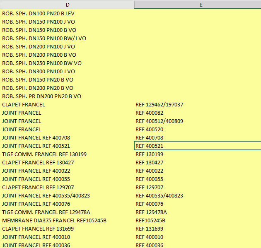Screen dimensions: 261x248
Task: Click cell 'ROB. SPH. DN150 PN20 B VO'
Action: [68, 80]
